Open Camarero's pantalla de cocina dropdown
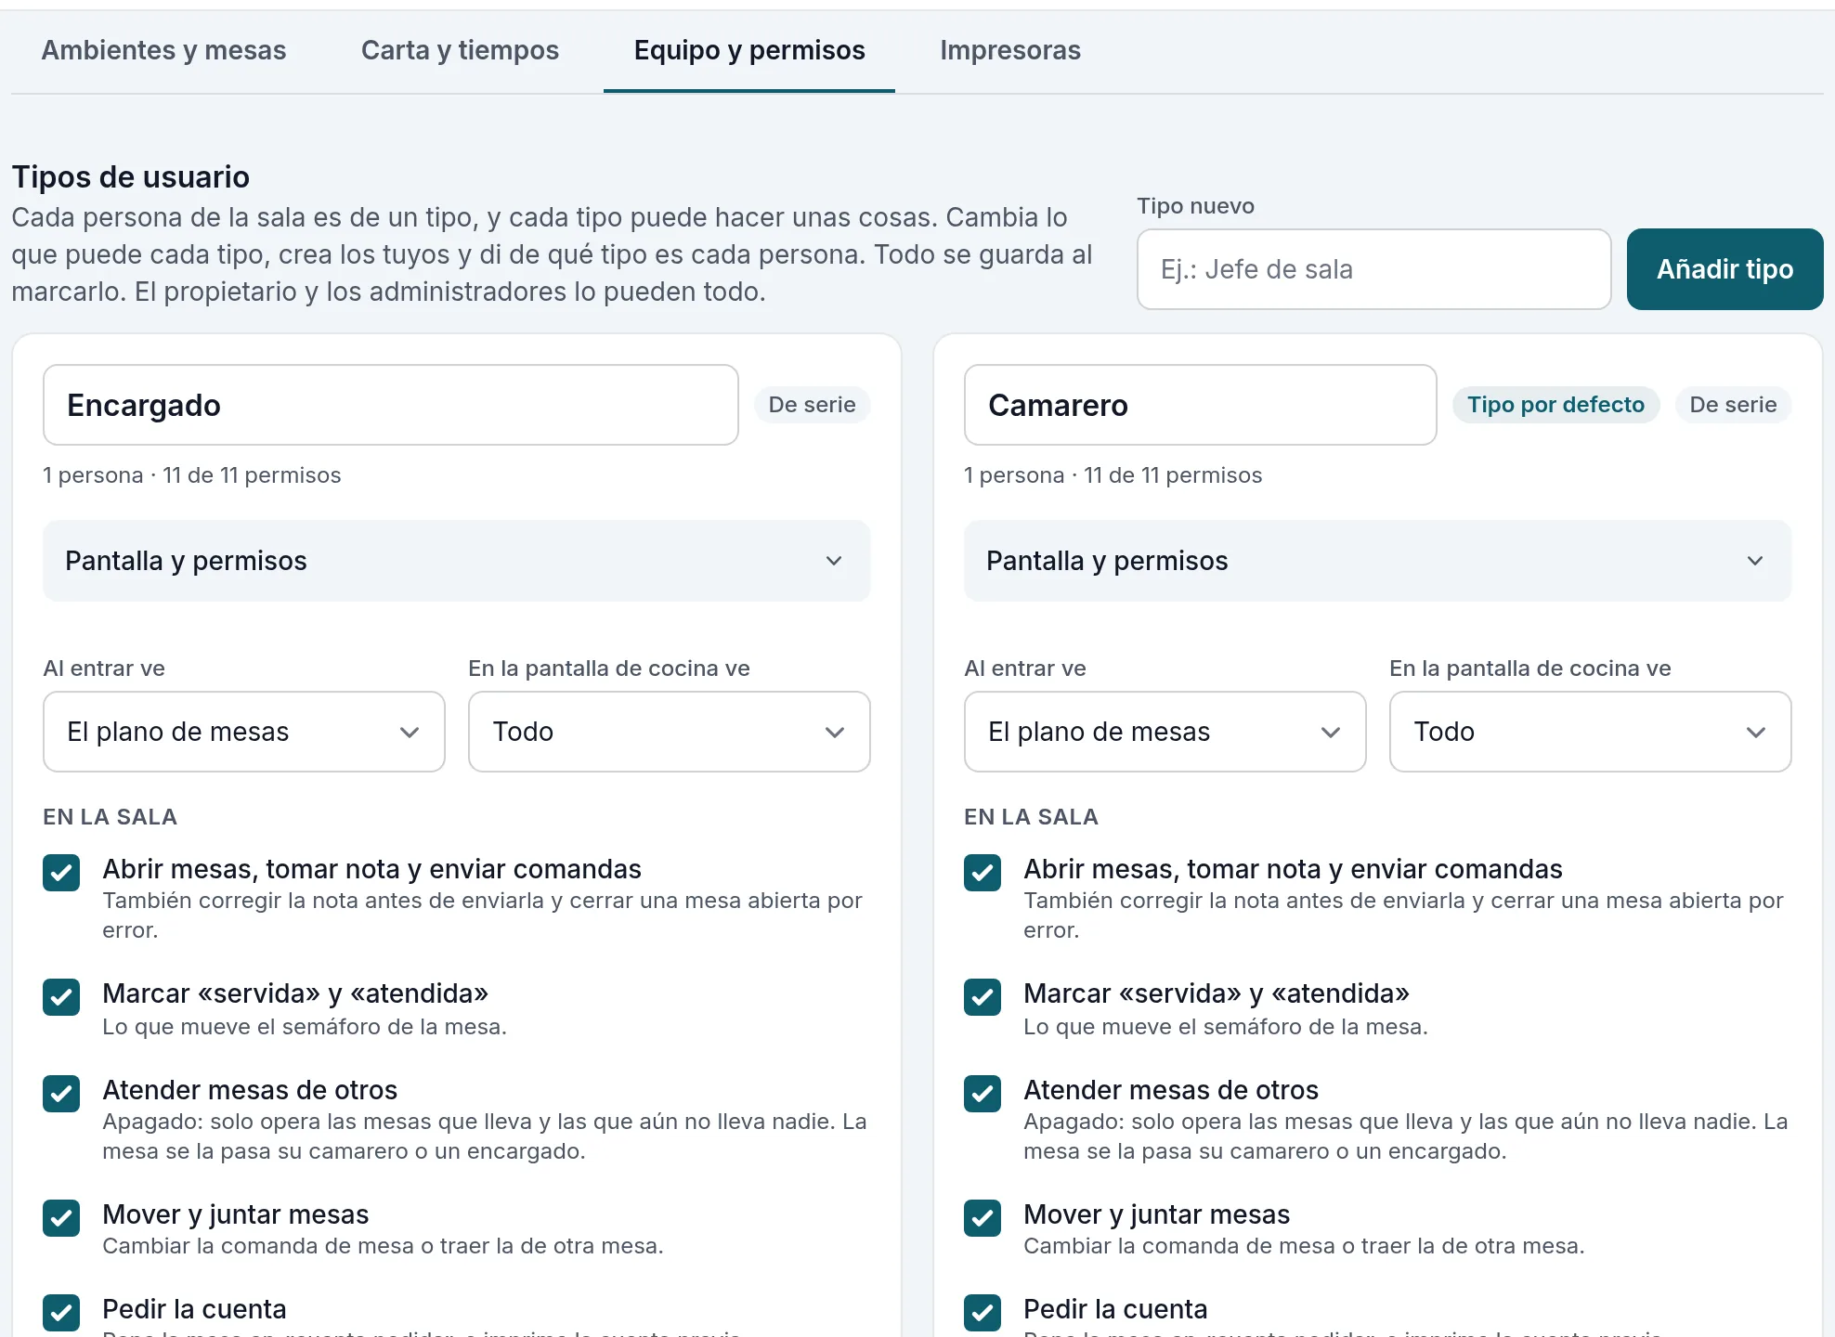Viewport: 1835px width, 1337px height. click(1591, 732)
